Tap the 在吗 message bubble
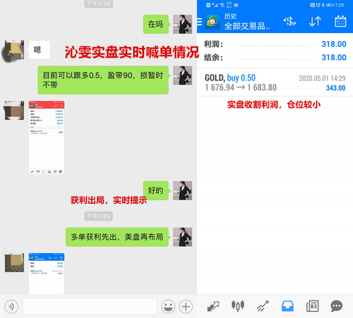This screenshot has height=318, width=353. (x=155, y=24)
